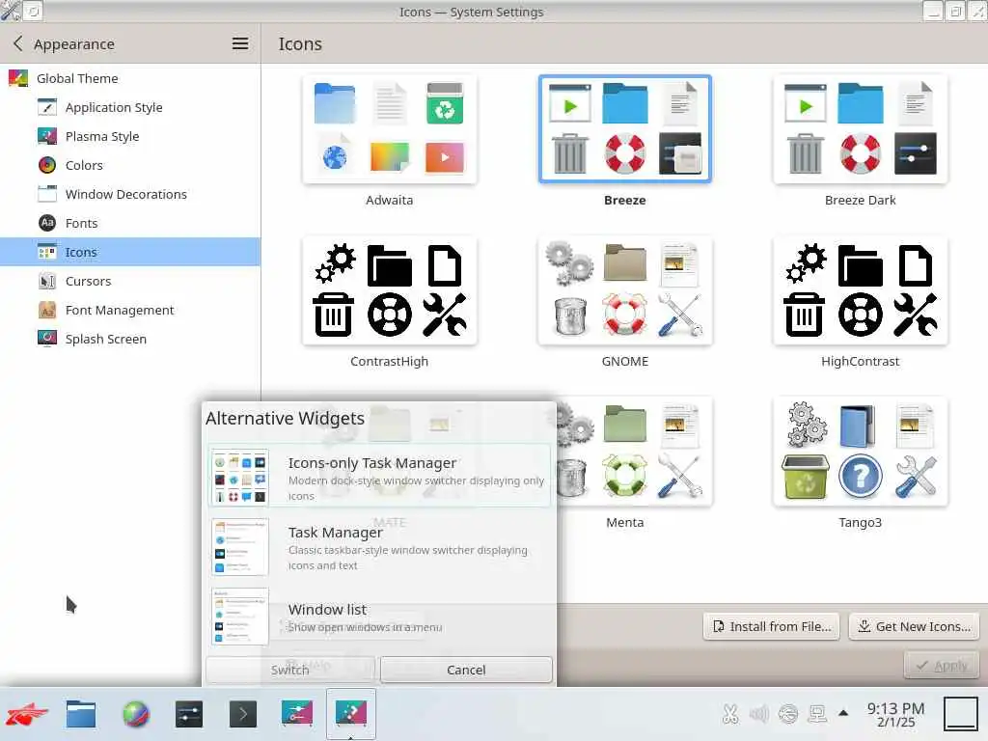
Task: Select Colors in the sidebar
Action: 130,165
